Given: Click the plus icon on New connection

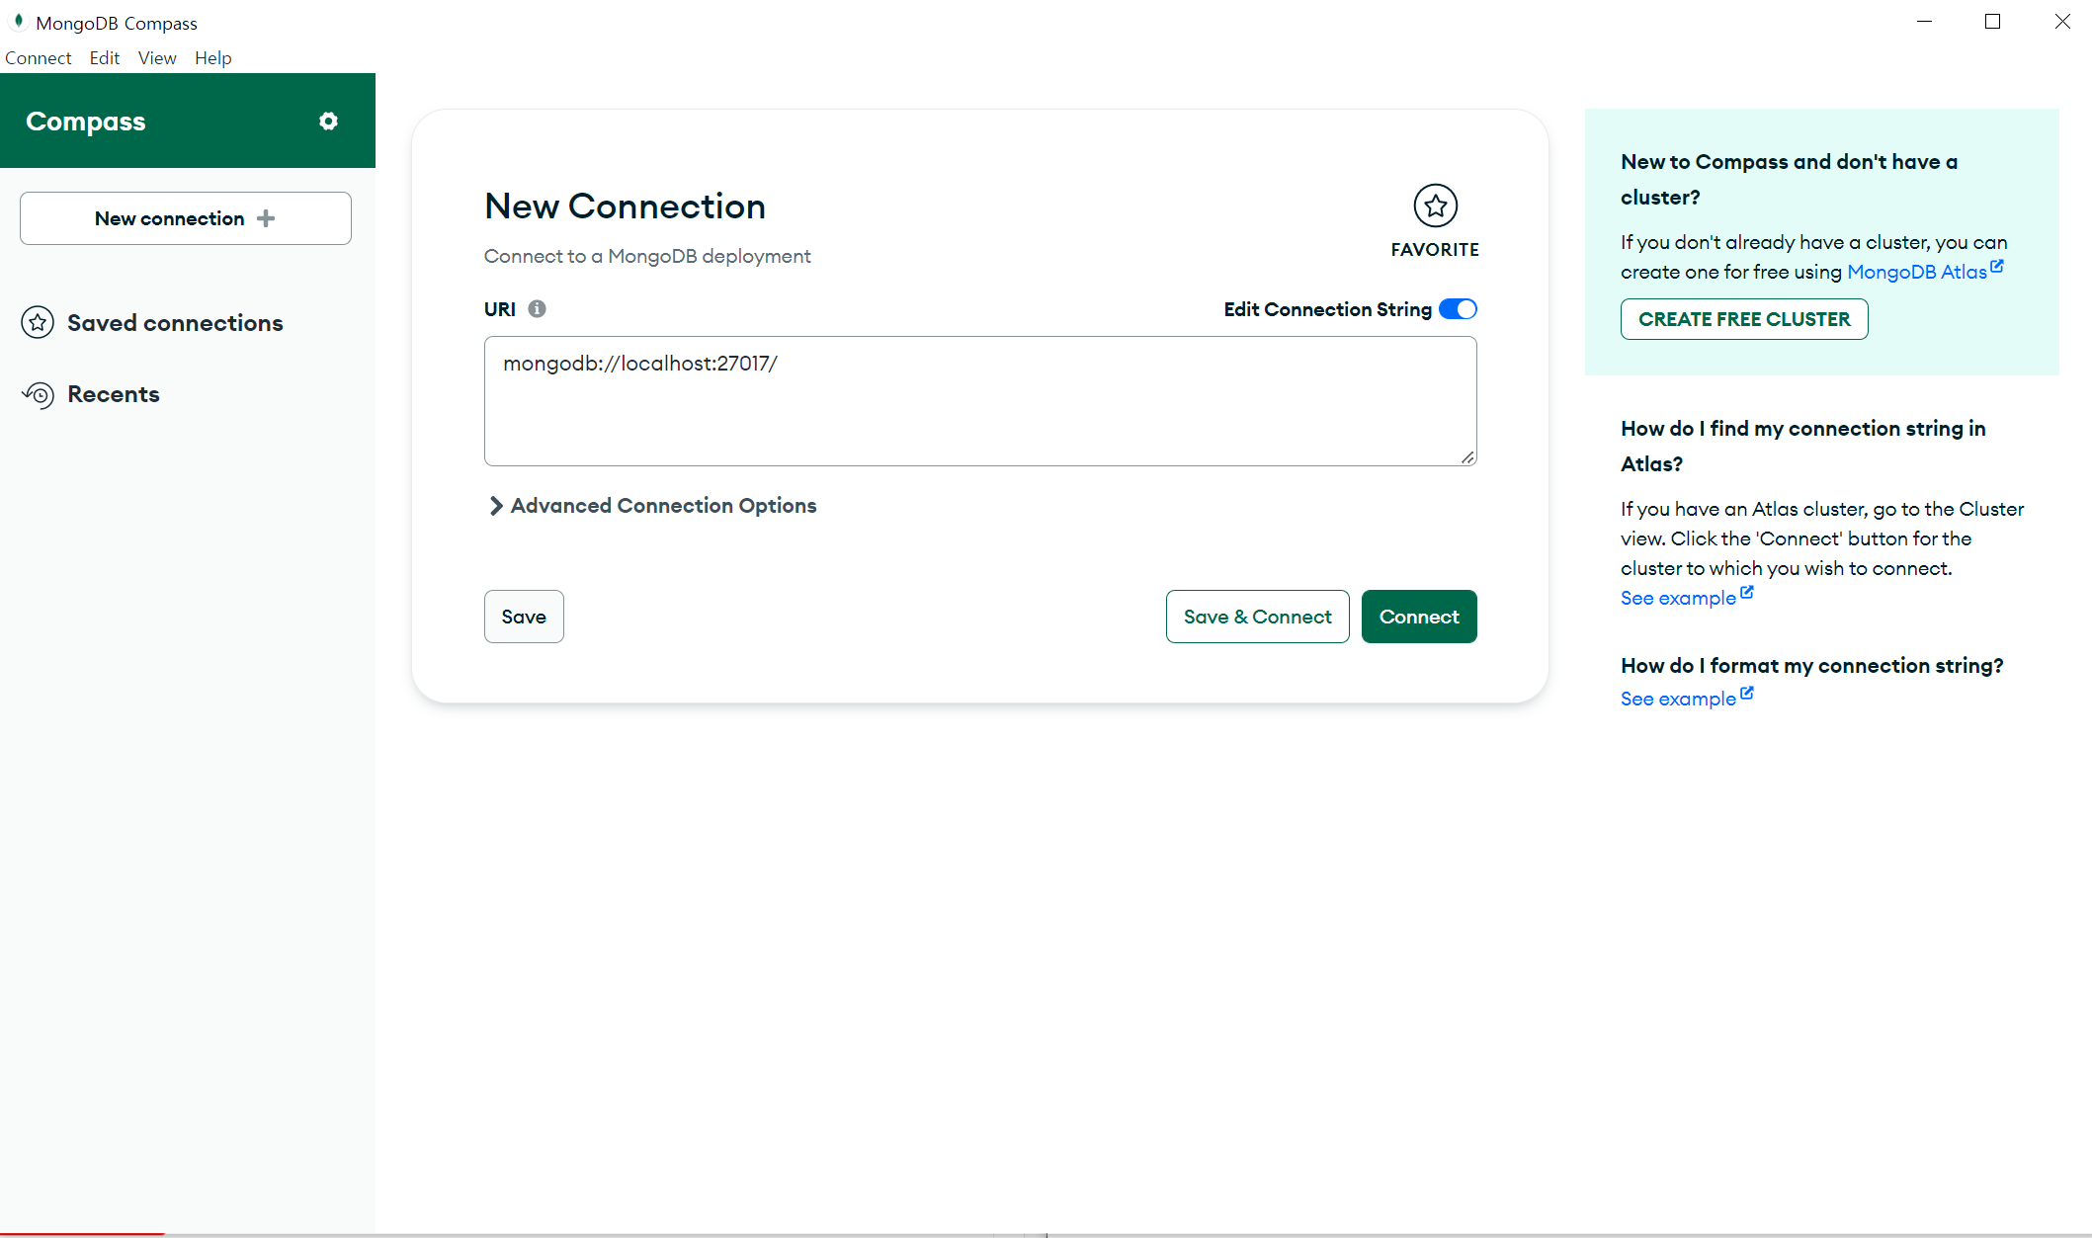Looking at the screenshot, I should pyautogui.click(x=266, y=218).
